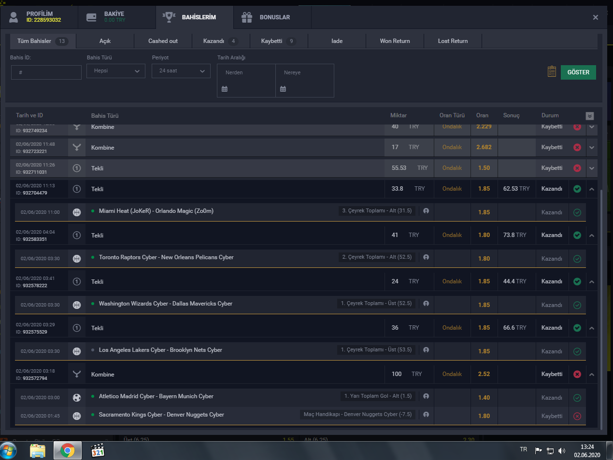Show only Kazandı bets
This screenshot has width=613, height=460.
(x=221, y=41)
